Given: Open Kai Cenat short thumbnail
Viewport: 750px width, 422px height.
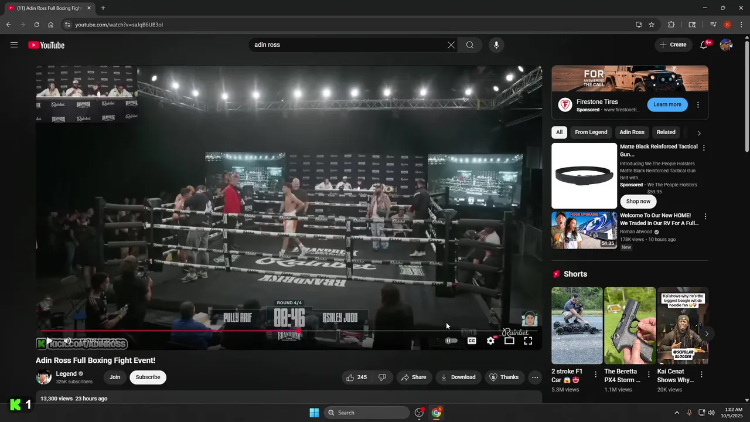Looking at the screenshot, I should (683, 325).
